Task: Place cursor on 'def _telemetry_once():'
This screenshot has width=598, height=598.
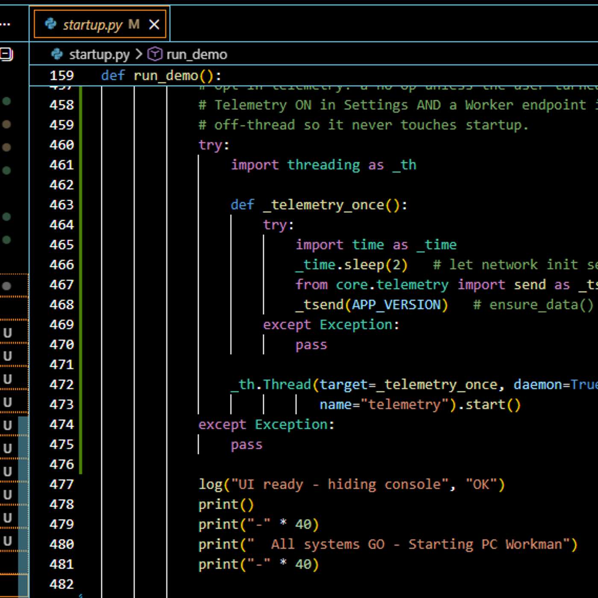Action: pos(319,205)
